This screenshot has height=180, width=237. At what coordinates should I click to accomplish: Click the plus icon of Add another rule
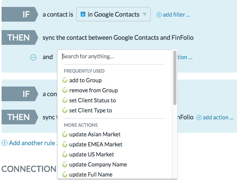pos(4,143)
